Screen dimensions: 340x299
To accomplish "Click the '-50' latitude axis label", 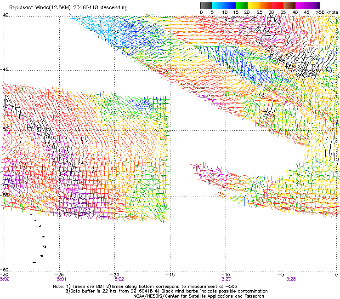I will tap(4, 129).
